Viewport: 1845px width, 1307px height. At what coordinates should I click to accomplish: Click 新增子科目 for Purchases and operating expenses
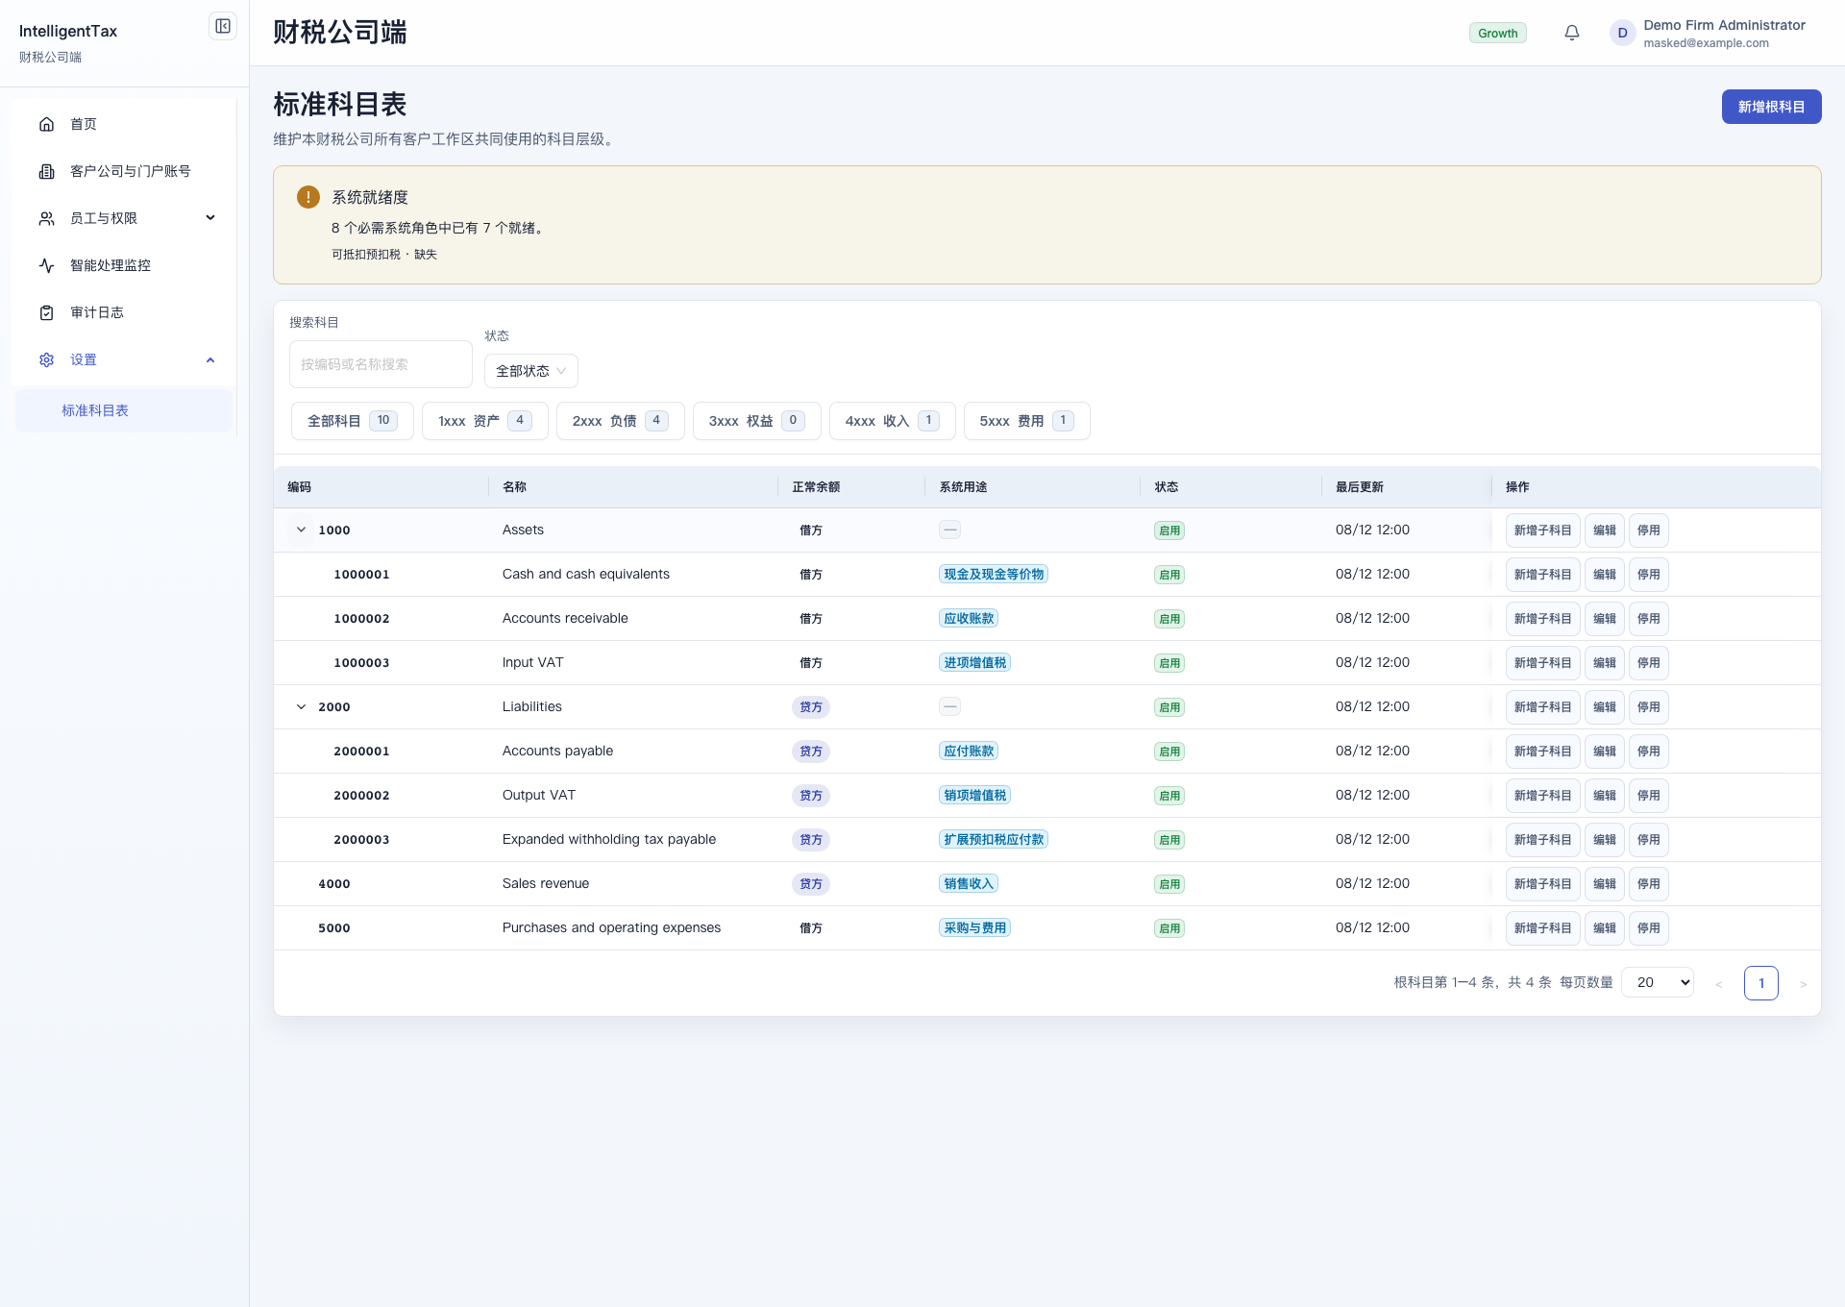(1542, 928)
